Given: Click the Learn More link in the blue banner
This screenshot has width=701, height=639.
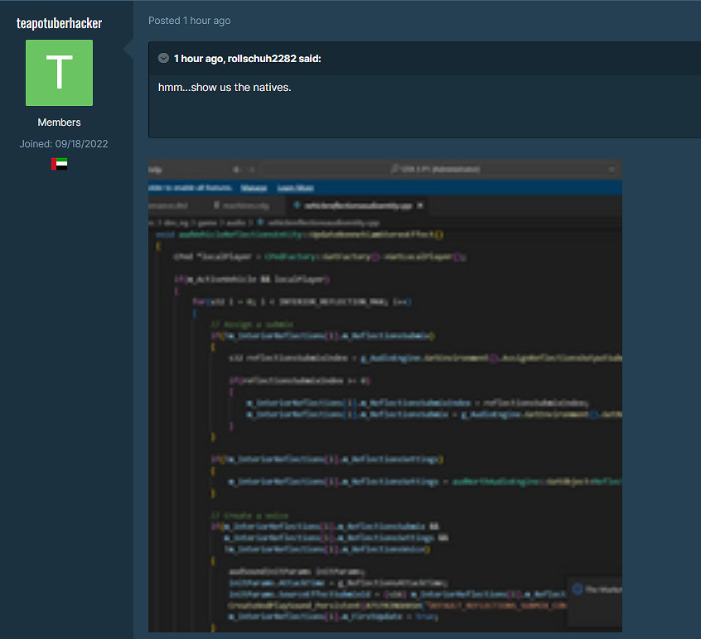Looking at the screenshot, I should coord(294,188).
